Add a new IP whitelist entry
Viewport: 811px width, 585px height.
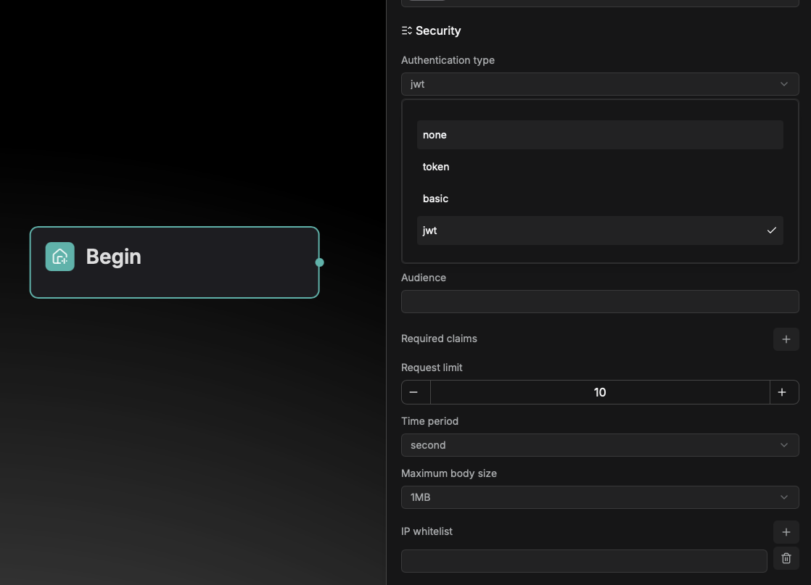(786, 532)
